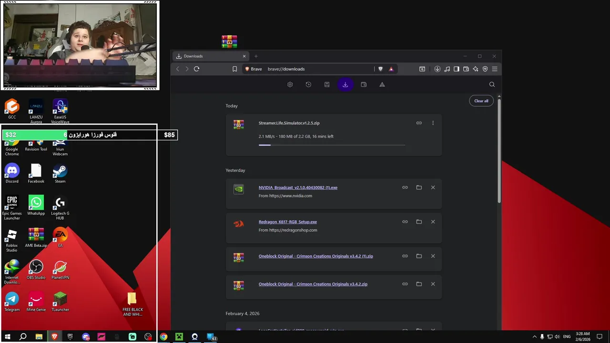Open Minecraft creeper icon on taskbar

[x=179, y=337]
